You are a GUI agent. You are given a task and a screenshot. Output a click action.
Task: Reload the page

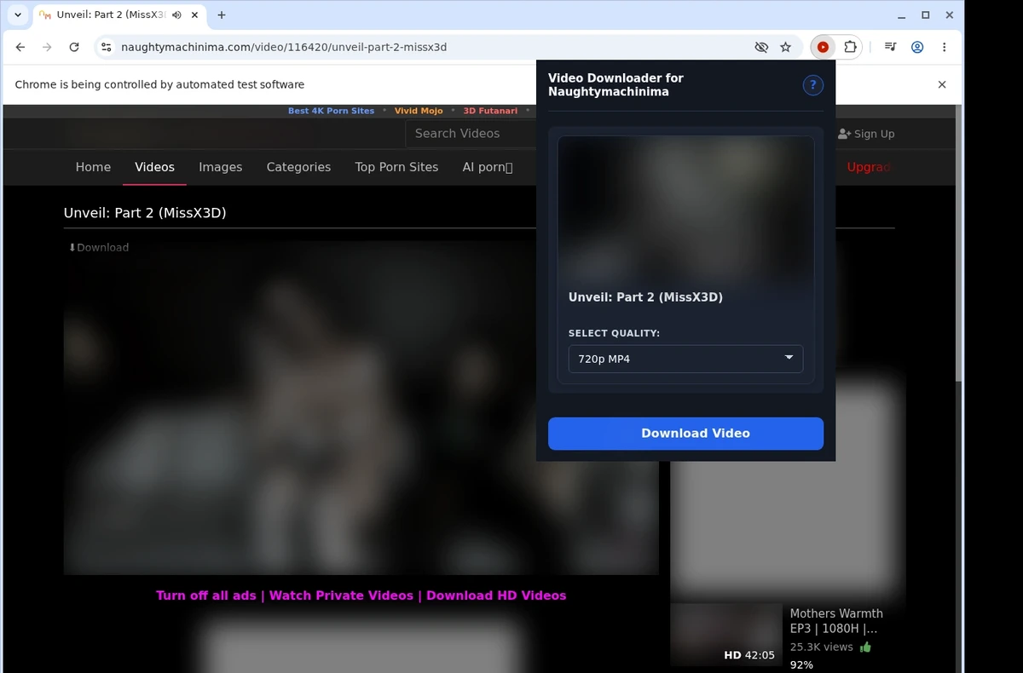click(74, 48)
